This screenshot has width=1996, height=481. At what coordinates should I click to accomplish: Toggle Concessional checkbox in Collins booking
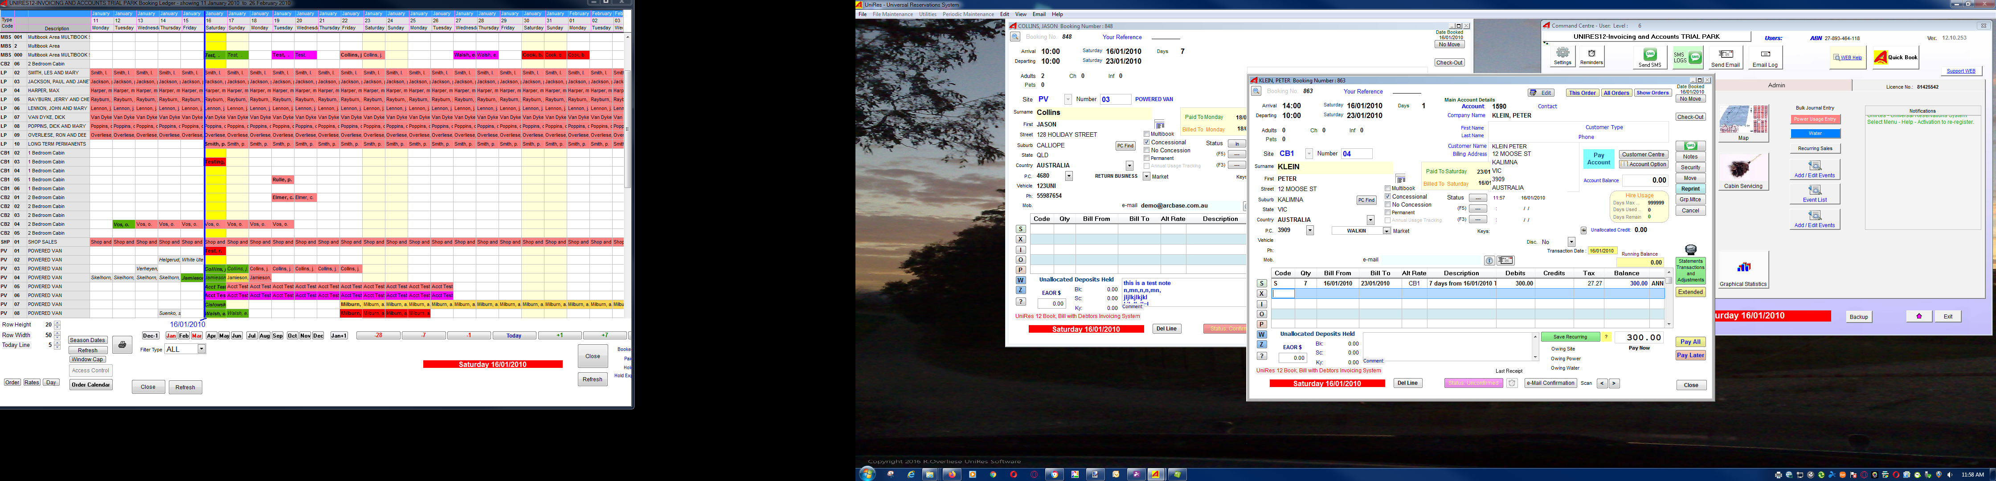1147,143
